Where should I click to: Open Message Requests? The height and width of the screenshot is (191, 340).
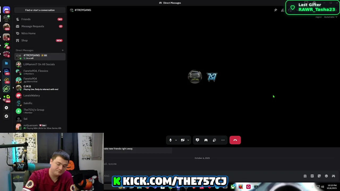(40, 26)
